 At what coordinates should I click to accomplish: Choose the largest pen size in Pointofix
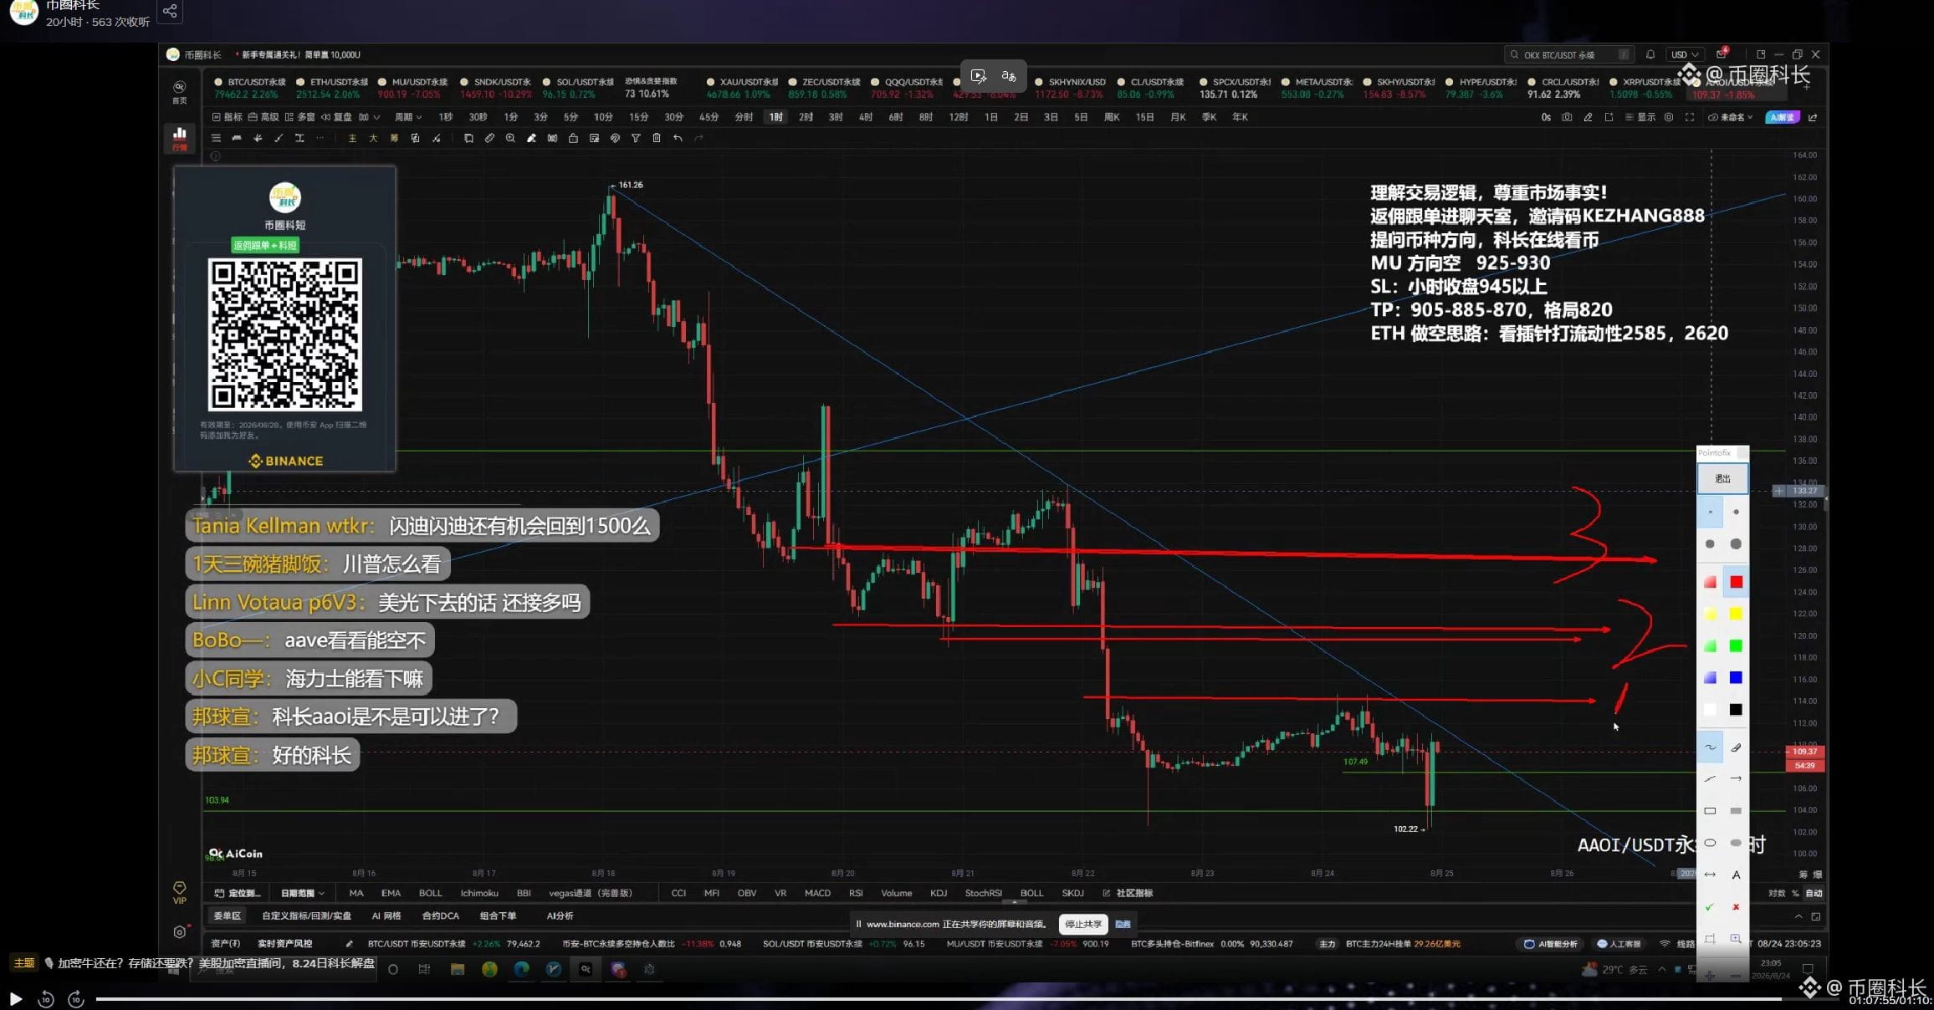coord(1736,543)
